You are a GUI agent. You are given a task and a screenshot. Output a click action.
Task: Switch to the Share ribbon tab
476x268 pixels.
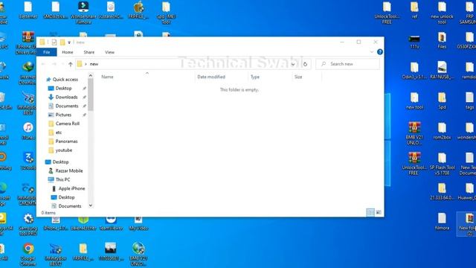coord(89,52)
